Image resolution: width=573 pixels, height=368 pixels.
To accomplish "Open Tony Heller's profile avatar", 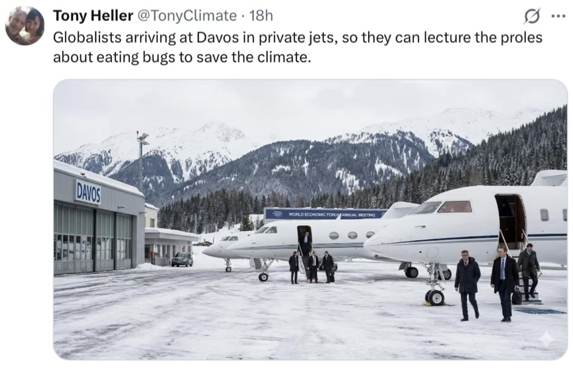I will [25, 26].
